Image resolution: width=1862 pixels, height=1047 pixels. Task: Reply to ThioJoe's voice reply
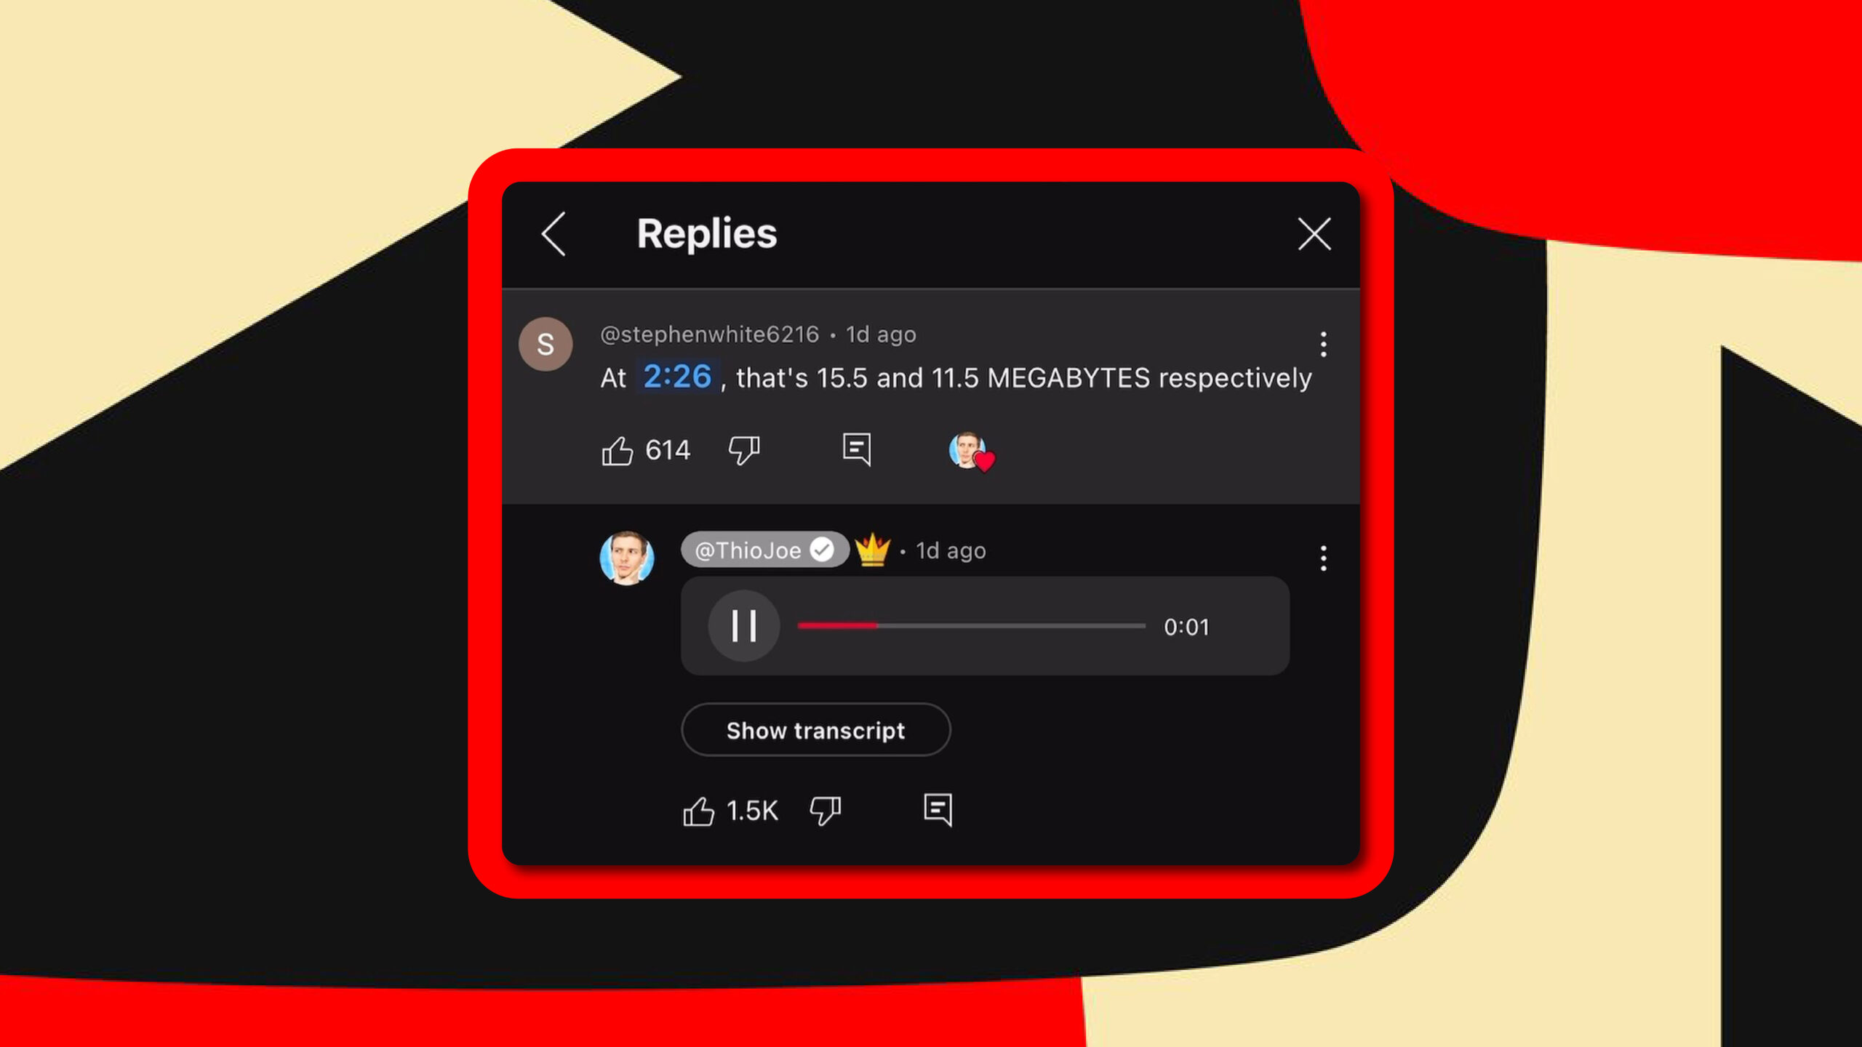point(938,810)
